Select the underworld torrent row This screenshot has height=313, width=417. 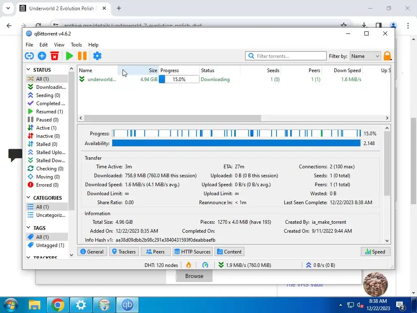[x=234, y=79]
